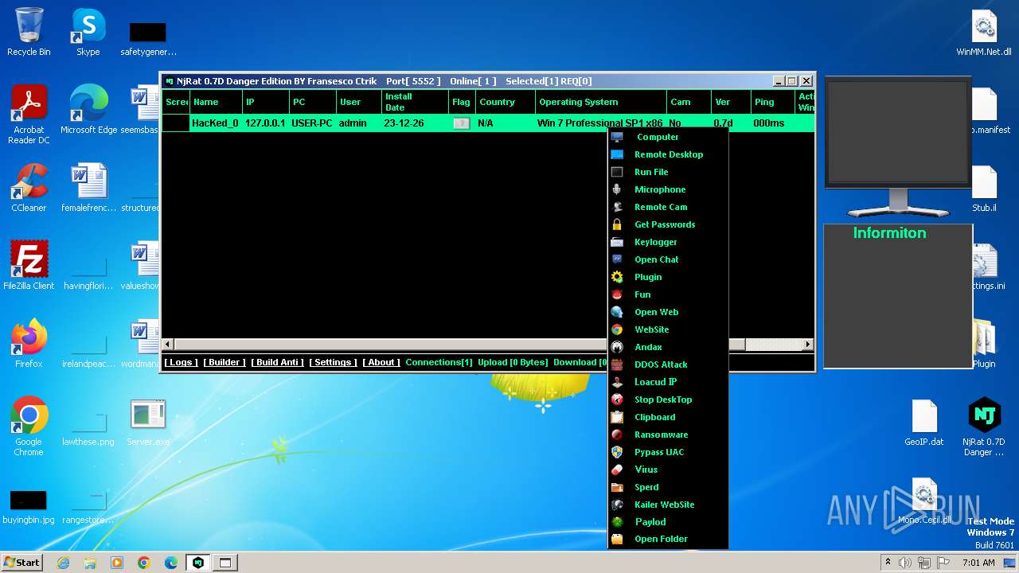Click the Install Date column header

click(x=414, y=102)
